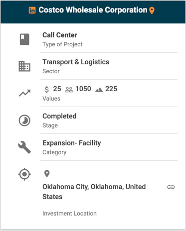The width and height of the screenshot is (186, 231).
Task: Open the chain link icon beside location
Action: coord(171,187)
